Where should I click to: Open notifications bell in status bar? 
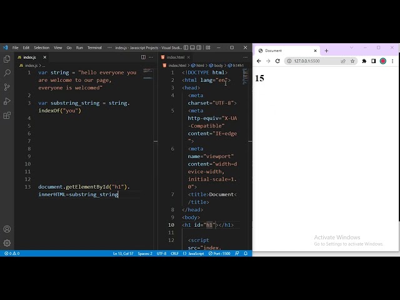[246, 254]
